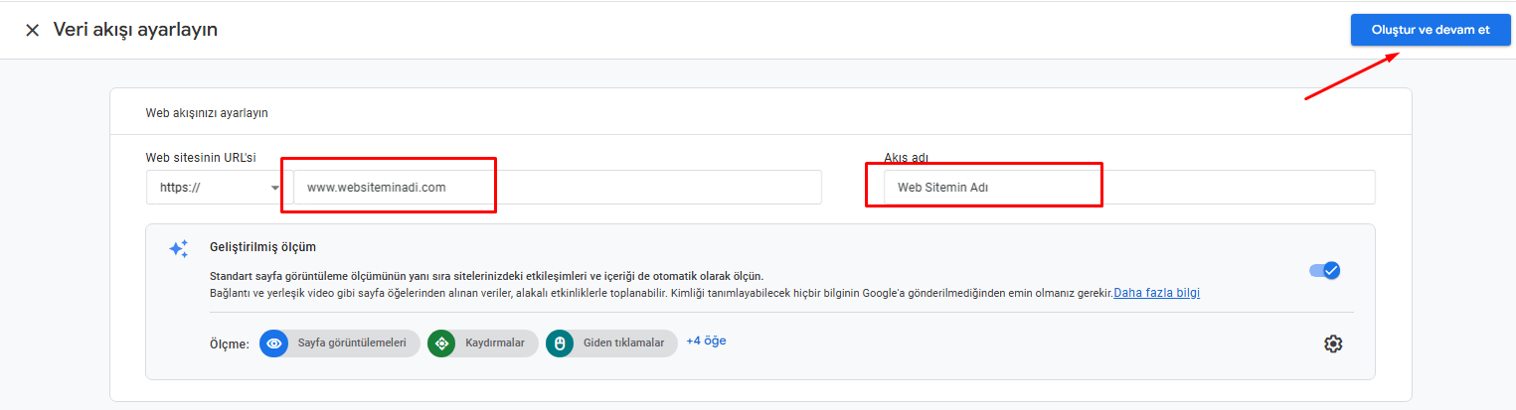This screenshot has height=410, width=1516.
Task: Select the Giden tıklamalar chip label
Action: pos(623,343)
